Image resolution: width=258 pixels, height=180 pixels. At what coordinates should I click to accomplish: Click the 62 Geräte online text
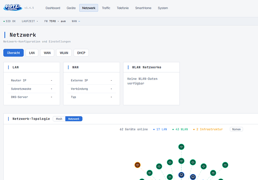click(133, 129)
